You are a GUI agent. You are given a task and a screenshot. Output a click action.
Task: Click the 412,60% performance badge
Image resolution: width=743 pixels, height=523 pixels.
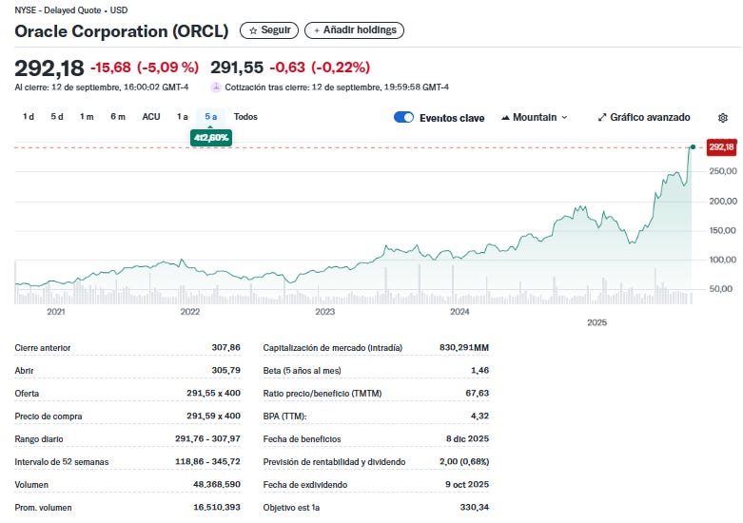(x=211, y=138)
